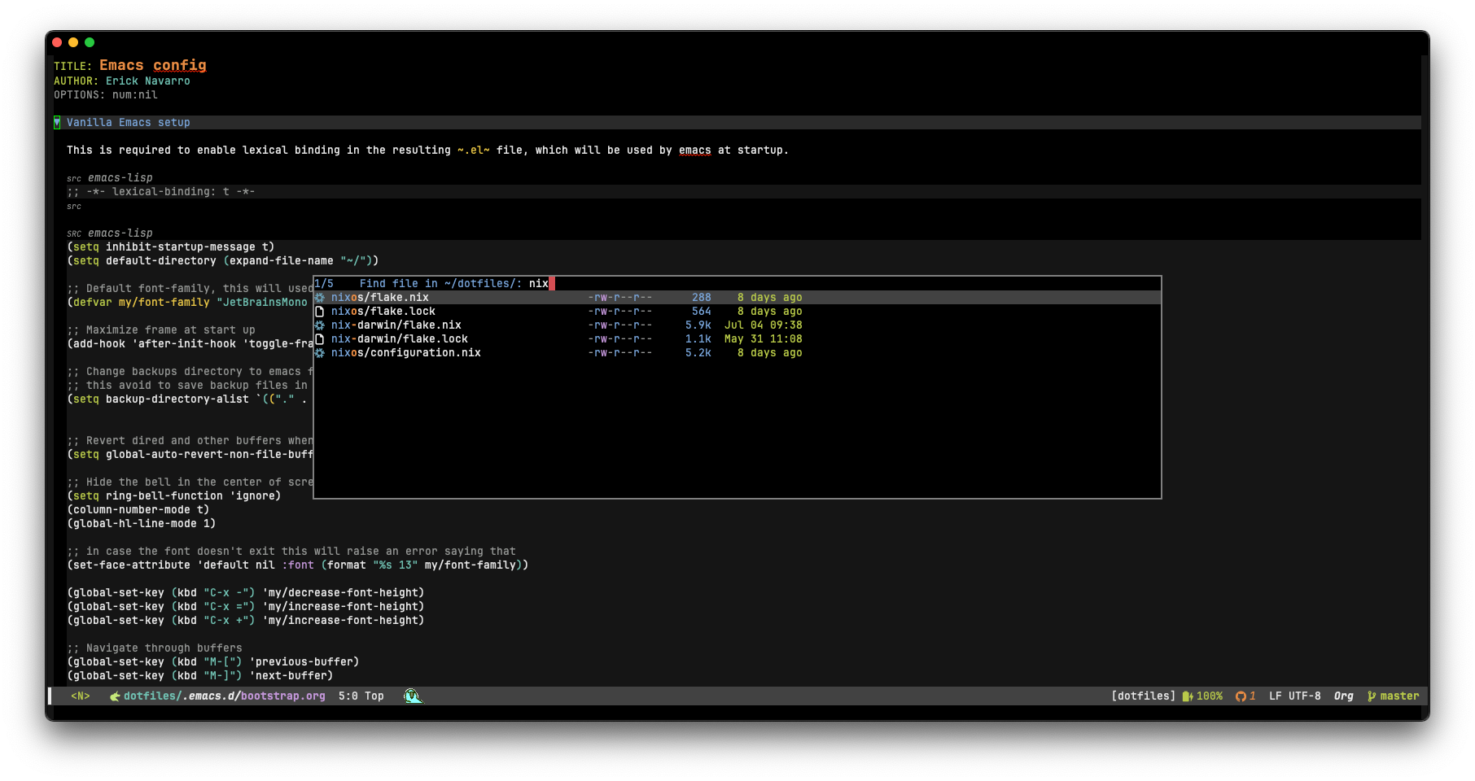The image size is (1475, 781).
Task: Click the inhibit-startup-message setq line
Action: coord(171,247)
